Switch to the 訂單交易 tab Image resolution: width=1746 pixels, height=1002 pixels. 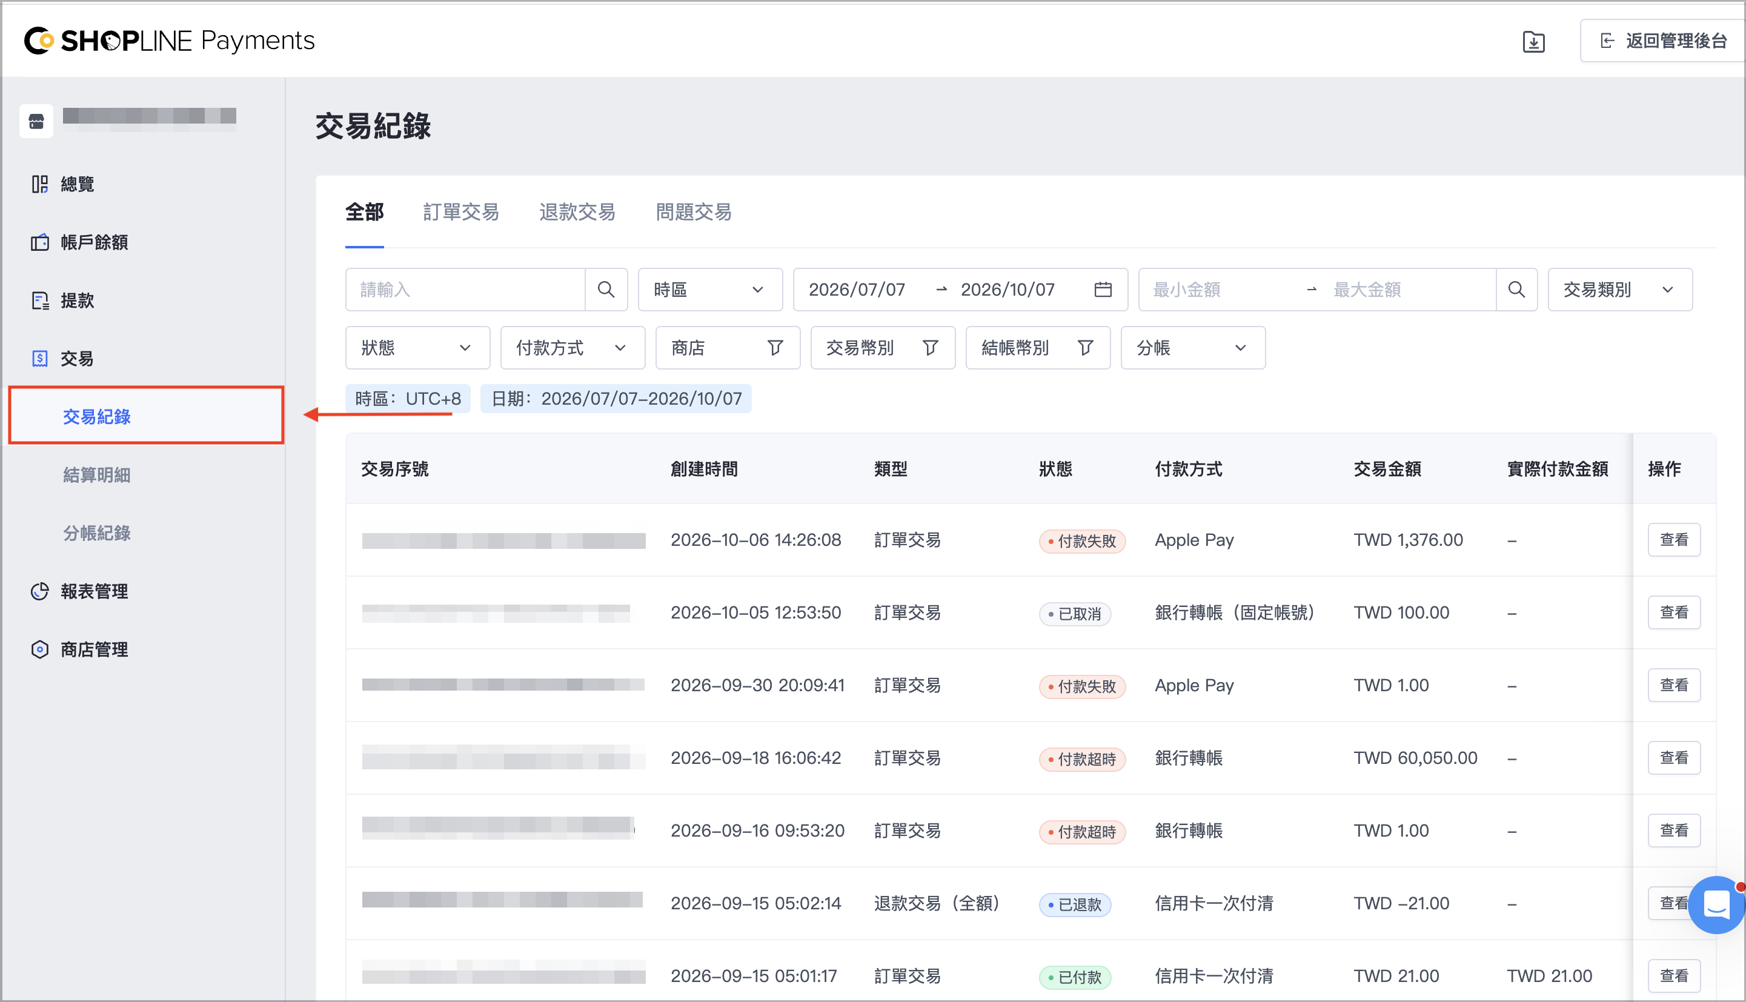(x=460, y=212)
